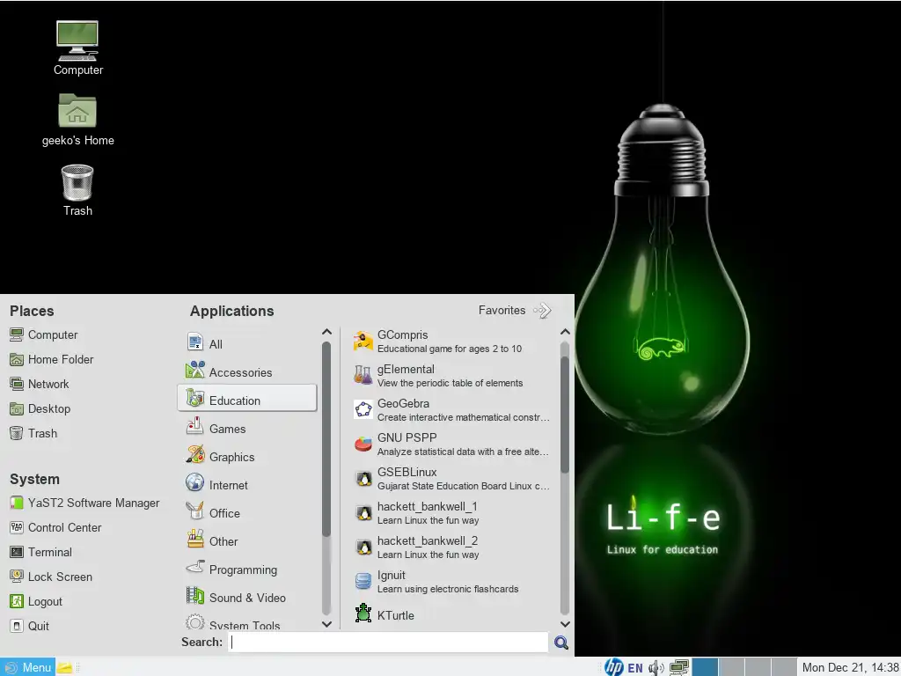Select the Games category
The width and height of the screenshot is (901, 676).
226,429
